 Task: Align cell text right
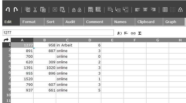[153, 10]
